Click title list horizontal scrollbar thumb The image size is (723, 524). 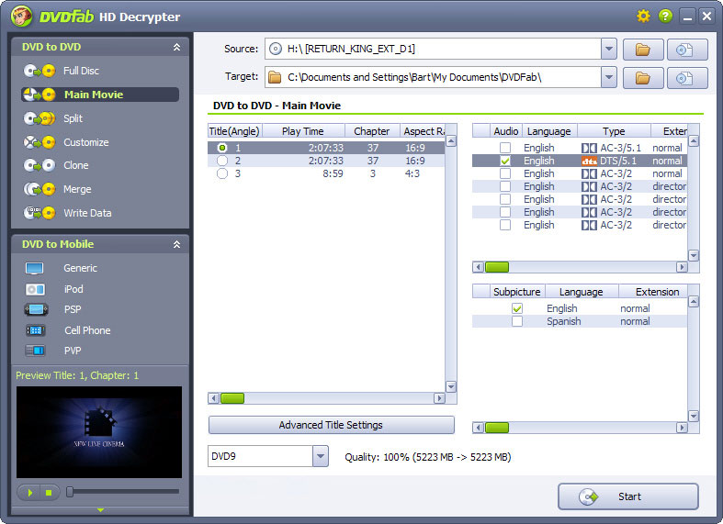point(232,398)
